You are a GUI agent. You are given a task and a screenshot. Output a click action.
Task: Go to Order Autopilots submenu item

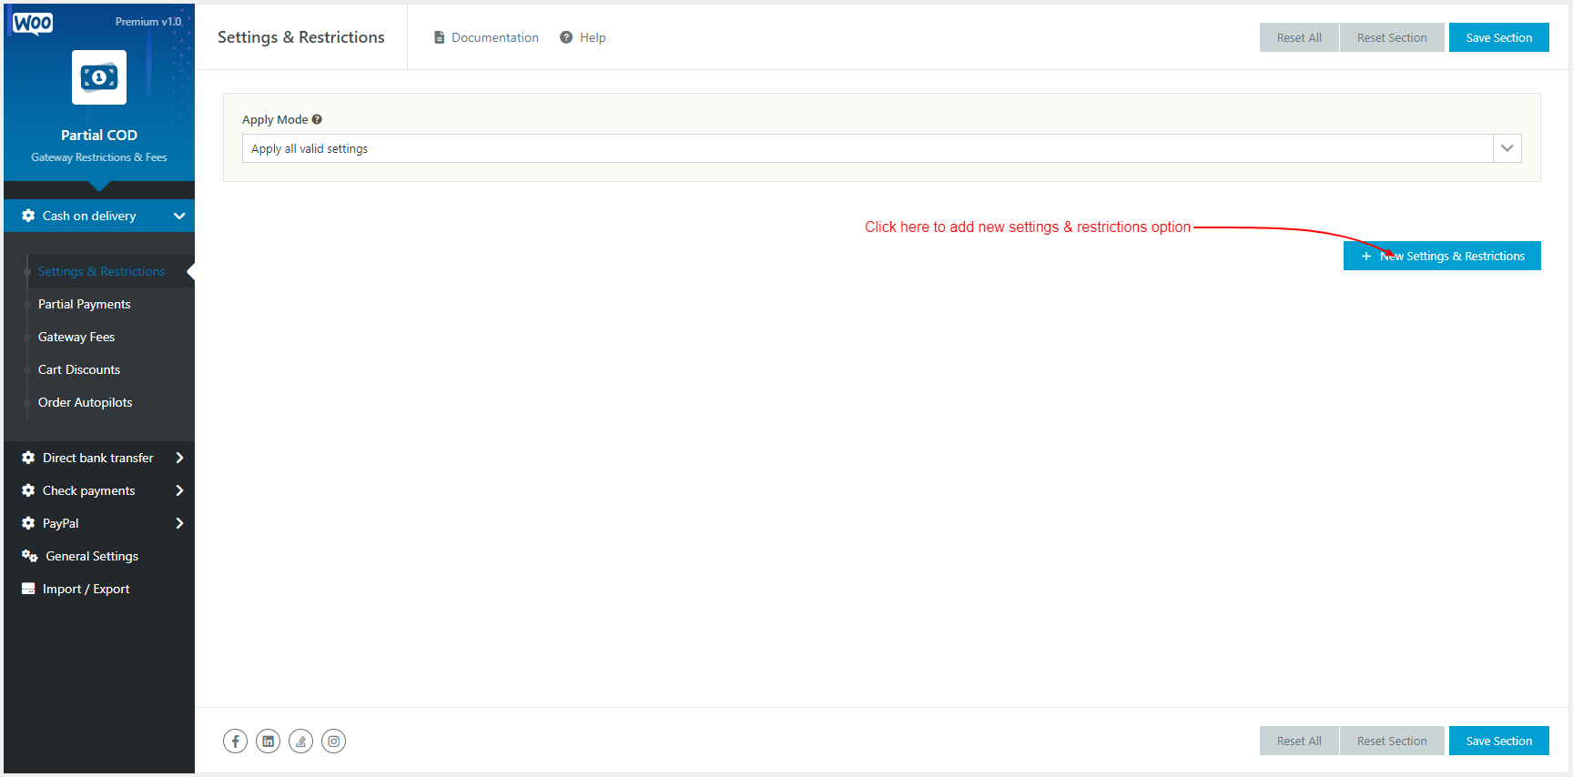[85, 402]
